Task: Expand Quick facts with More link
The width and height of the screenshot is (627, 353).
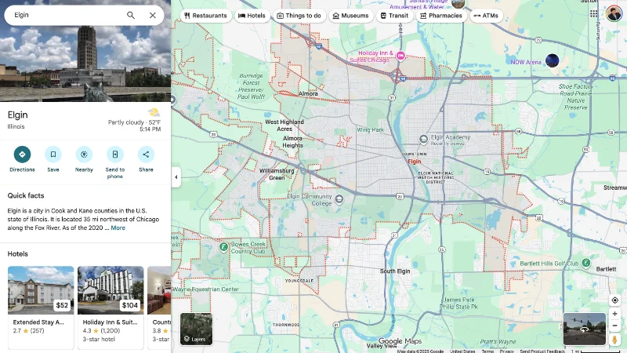Action: tap(118, 228)
